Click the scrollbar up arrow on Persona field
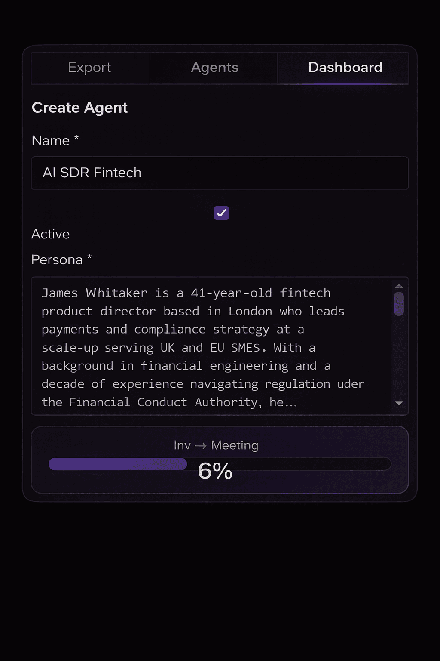440x661 pixels. [x=398, y=285]
